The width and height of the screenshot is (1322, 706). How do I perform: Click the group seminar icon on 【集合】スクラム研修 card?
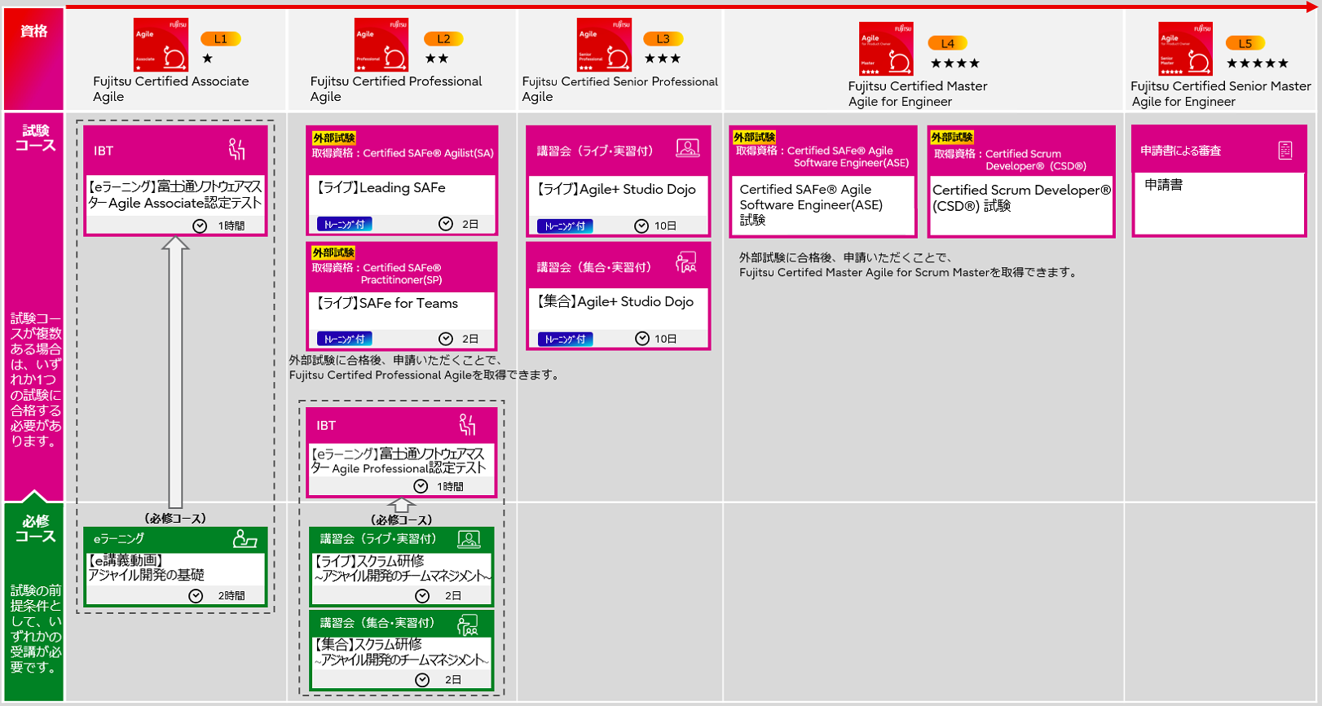pos(468,625)
